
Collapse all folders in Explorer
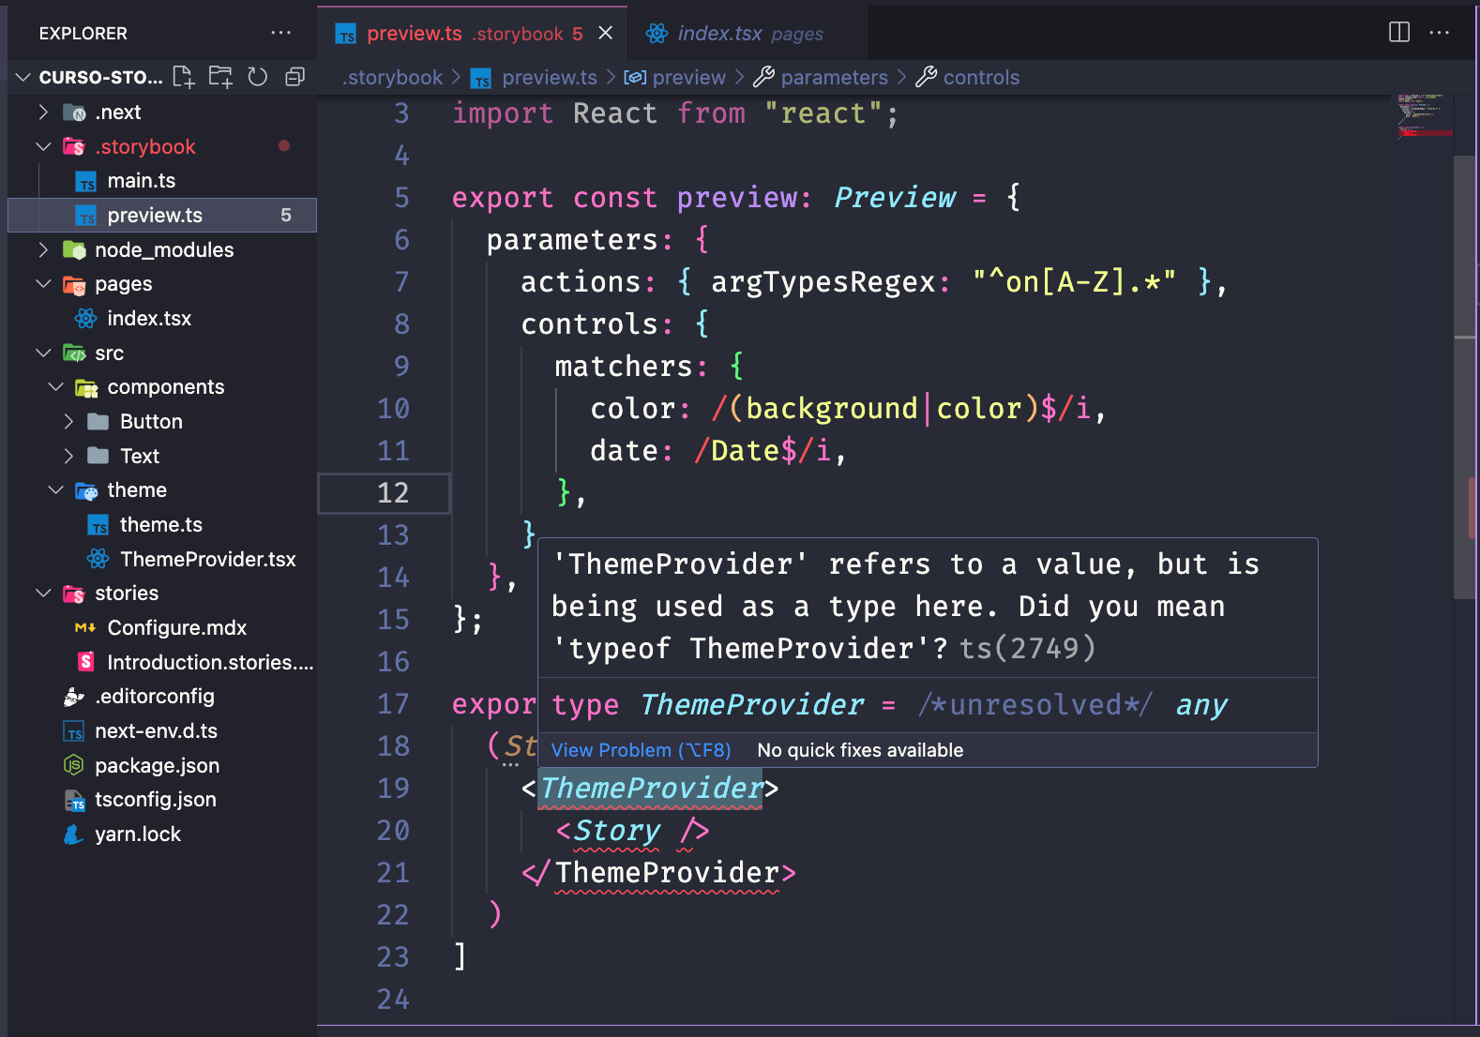pyautogui.click(x=294, y=77)
